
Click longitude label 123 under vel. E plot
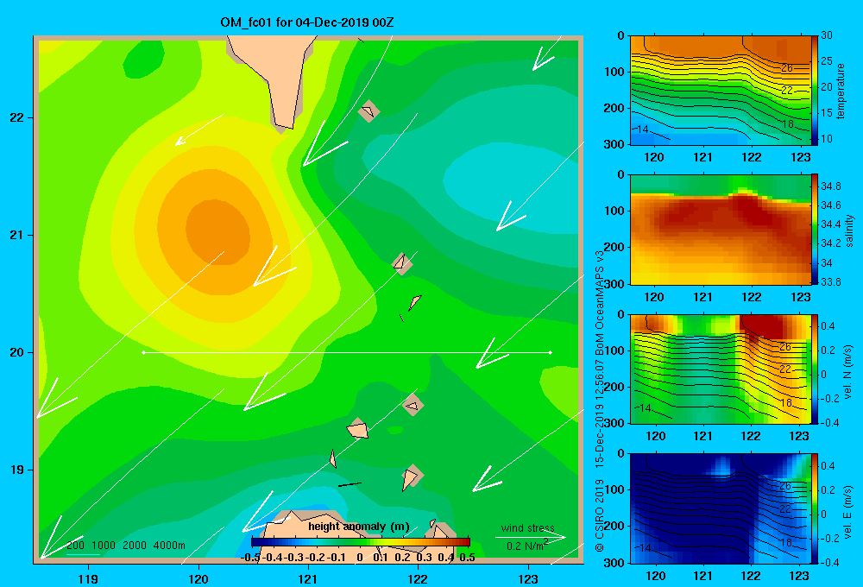pos(799,576)
